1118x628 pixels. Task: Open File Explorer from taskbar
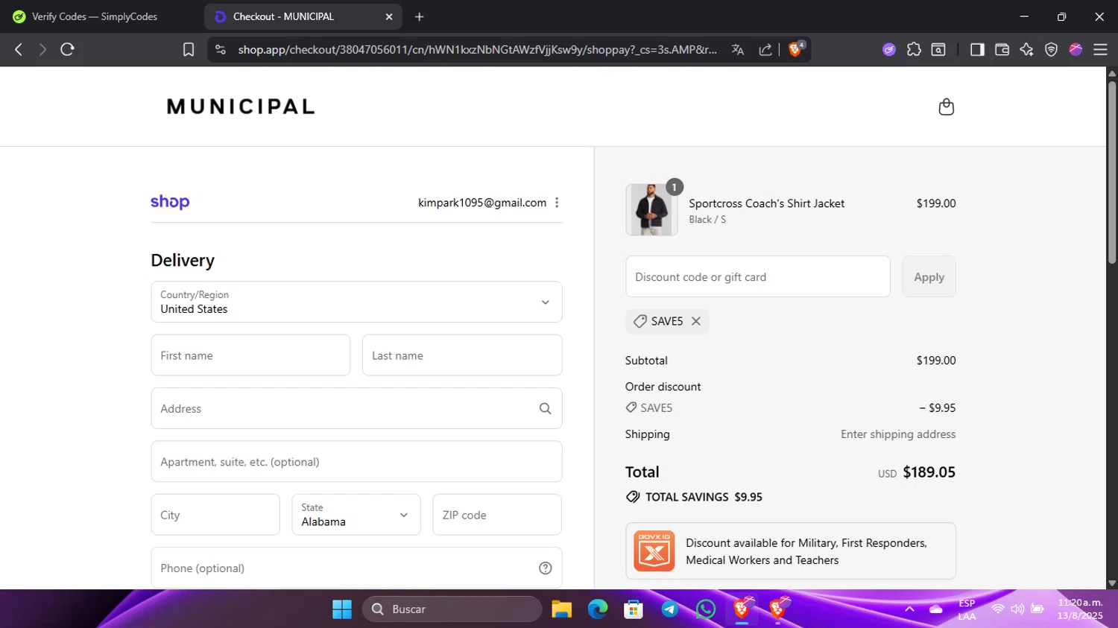(561, 609)
